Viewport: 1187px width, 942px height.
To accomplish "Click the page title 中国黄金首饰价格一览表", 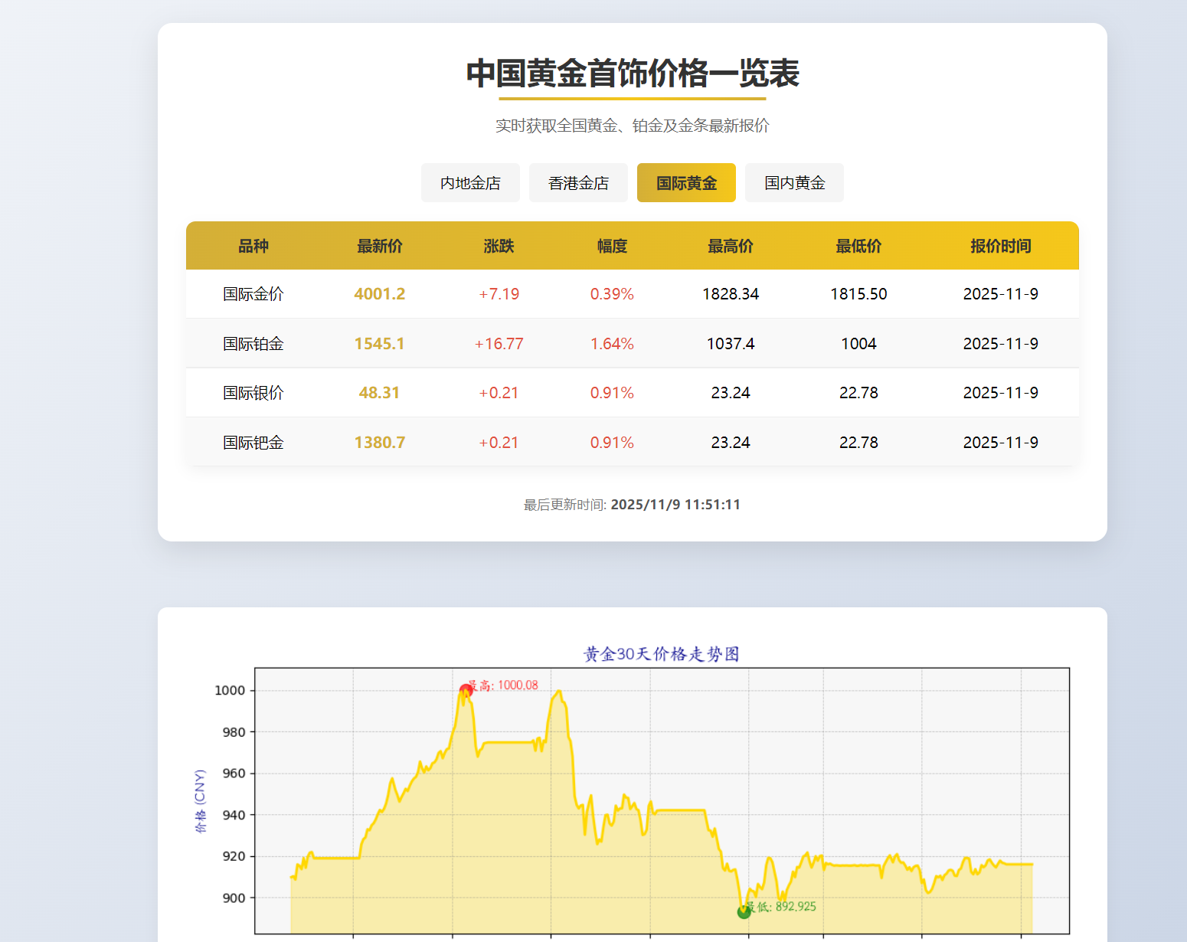I will click(x=633, y=74).
